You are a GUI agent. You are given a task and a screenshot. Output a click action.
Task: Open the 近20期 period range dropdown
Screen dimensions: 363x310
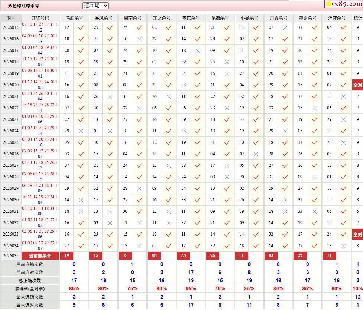click(95, 6)
